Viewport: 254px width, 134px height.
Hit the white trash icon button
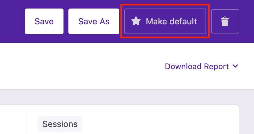tap(225, 21)
